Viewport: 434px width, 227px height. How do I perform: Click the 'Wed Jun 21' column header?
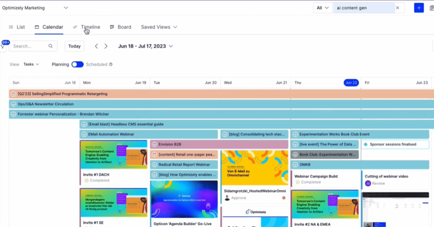pyautogui.click(x=255, y=83)
